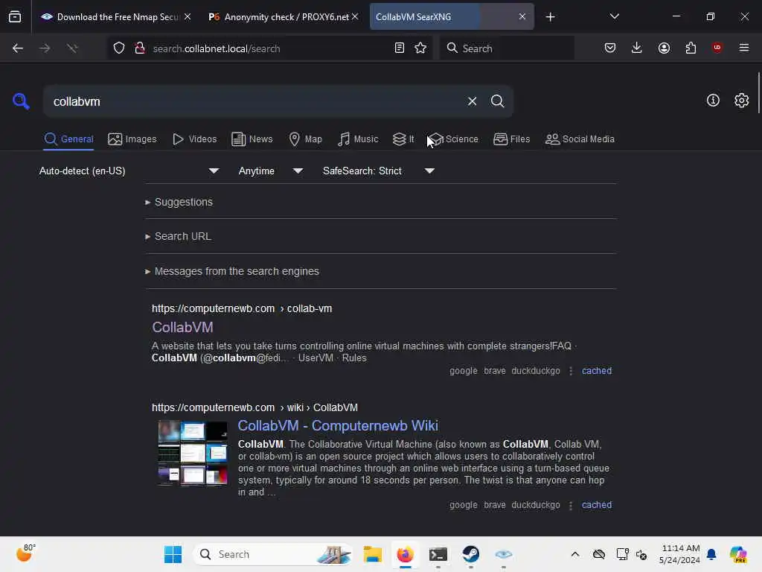
Task: List all tabs with the chevron button
Action: pyautogui.click(x=614, y=16)
